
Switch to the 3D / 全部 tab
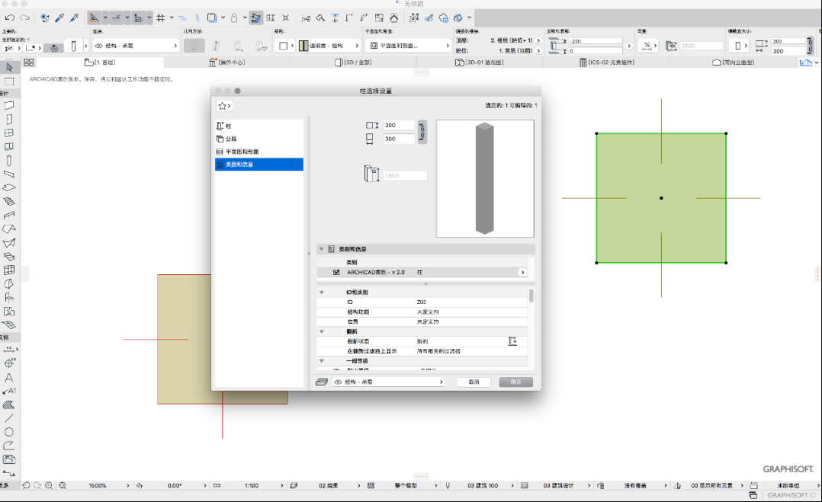[x=353, y=62]
